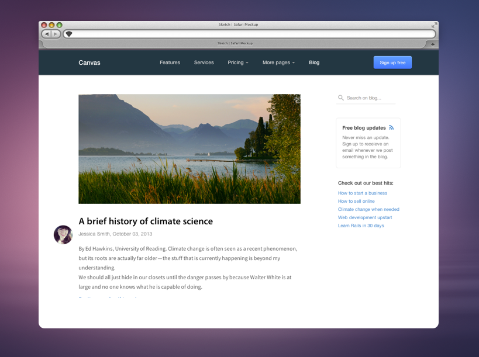Open the 'How to start a business' link
This screenshot has height=357, width=479.
(363, 193)
